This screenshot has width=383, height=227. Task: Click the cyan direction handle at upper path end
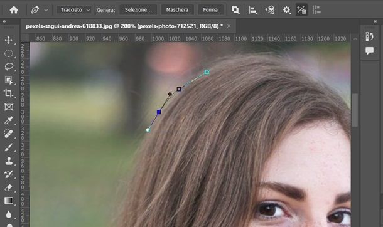[207, 71]
